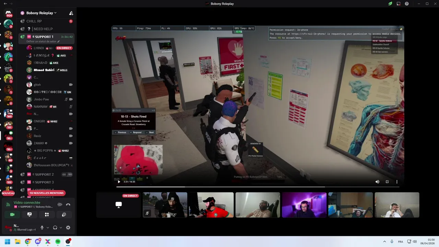The width and height of the screenshot is (439, 247).
Task: Toggle the camera on/off button
Action: tap(12, 214)
